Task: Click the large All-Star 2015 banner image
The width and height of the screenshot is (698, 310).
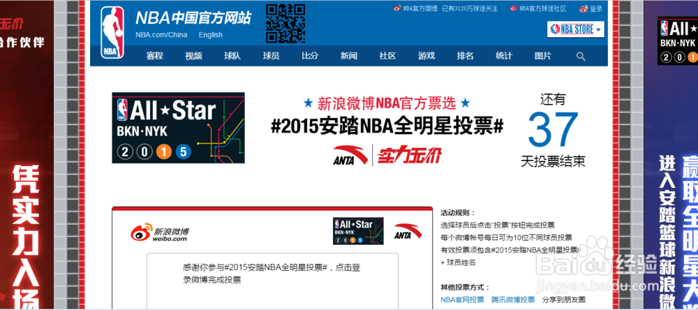Action: coord(178,128)
